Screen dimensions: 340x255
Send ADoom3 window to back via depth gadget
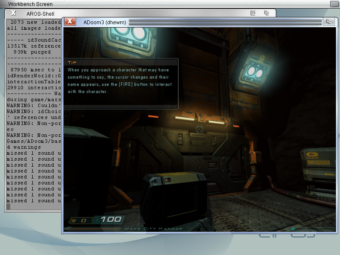click(329, 22)
